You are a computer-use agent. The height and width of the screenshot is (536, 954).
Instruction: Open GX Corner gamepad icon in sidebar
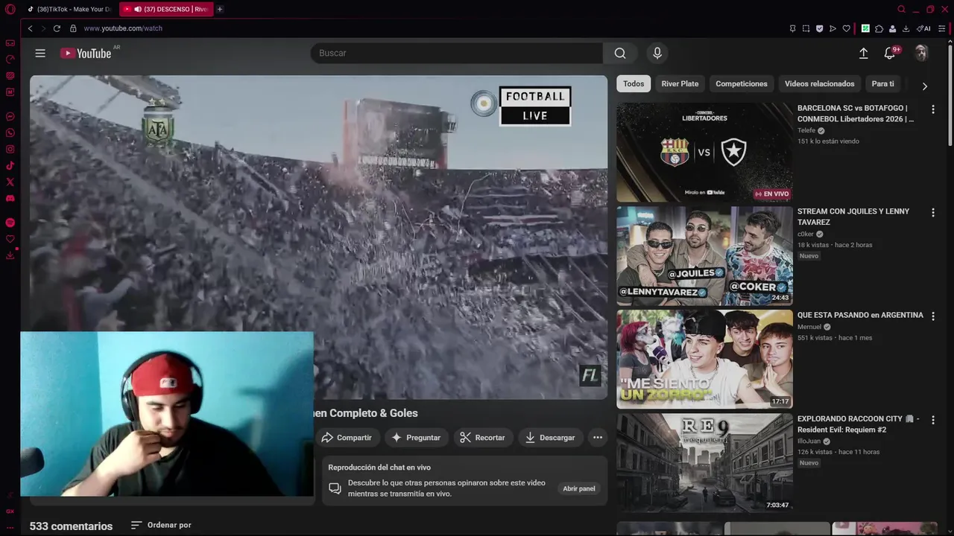(10, 43)
